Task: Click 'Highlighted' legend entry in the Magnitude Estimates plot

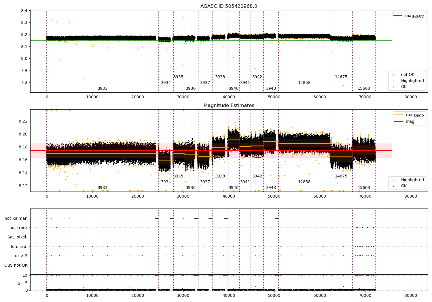Action: point(412,180)
